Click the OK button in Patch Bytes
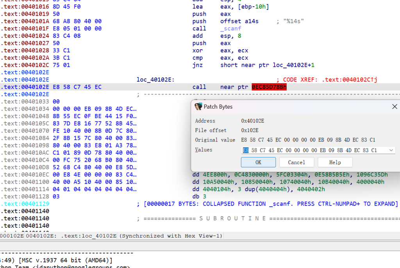Image resolution: width=400 pixels, height=268 pixels. tap(258, 162)
